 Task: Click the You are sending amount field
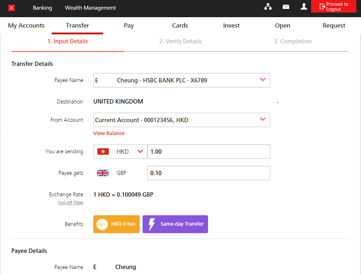tap(208, 151)
